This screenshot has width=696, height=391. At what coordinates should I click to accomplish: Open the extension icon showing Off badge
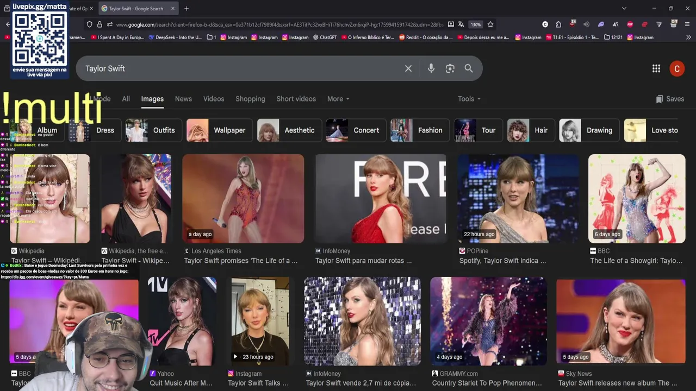(674, 24)
